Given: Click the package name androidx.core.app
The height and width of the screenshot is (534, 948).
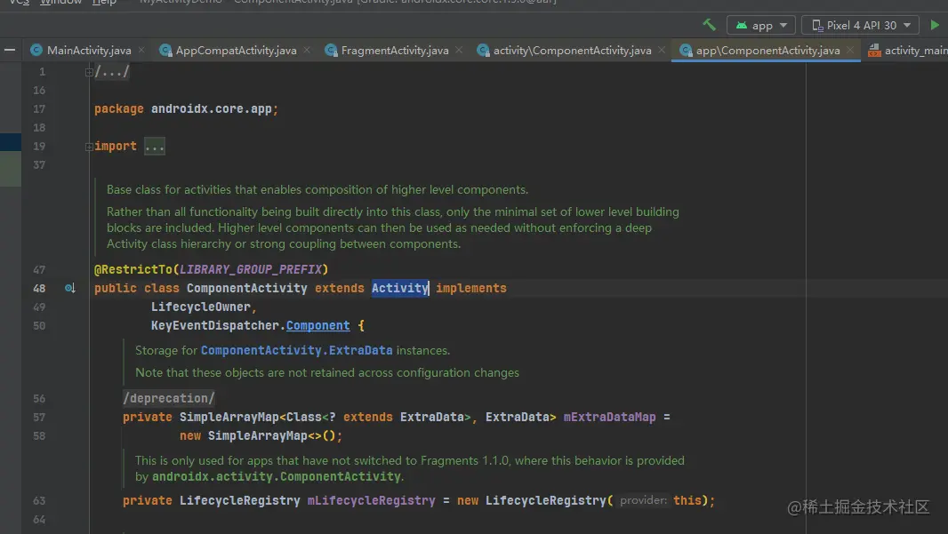Looking at the screenshot, I should [x=212, y=108].
